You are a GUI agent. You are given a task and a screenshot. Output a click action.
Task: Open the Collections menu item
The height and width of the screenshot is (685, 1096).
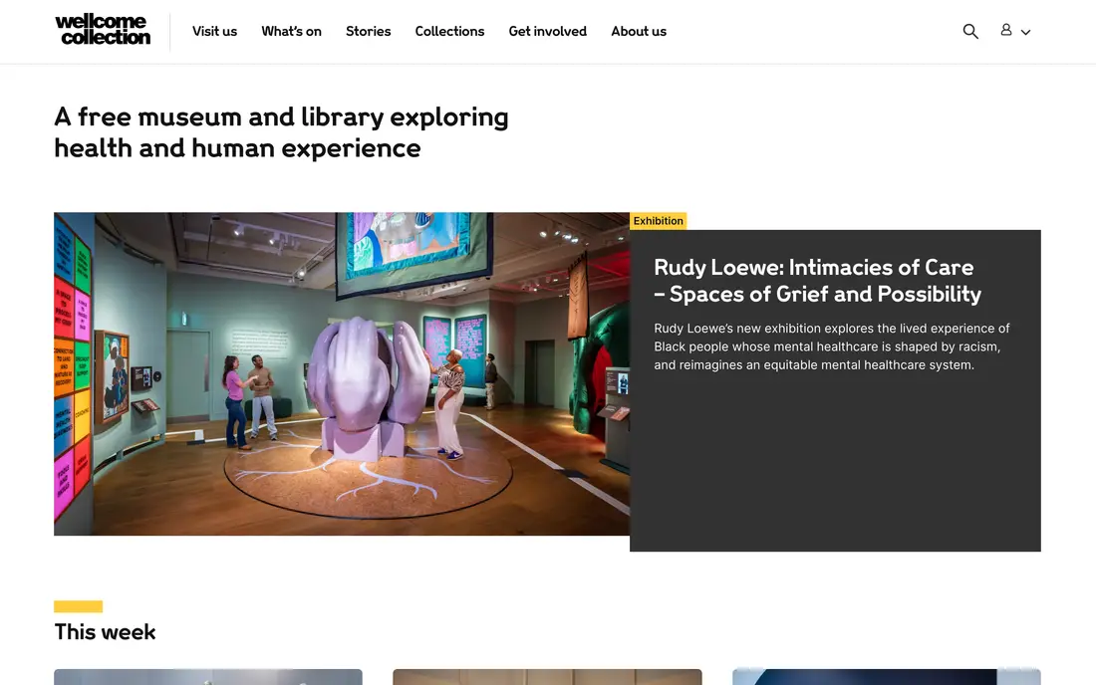(449, 32)
